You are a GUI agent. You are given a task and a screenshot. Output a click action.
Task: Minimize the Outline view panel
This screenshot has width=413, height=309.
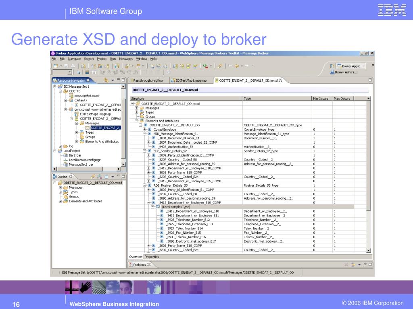pos(119,176)
